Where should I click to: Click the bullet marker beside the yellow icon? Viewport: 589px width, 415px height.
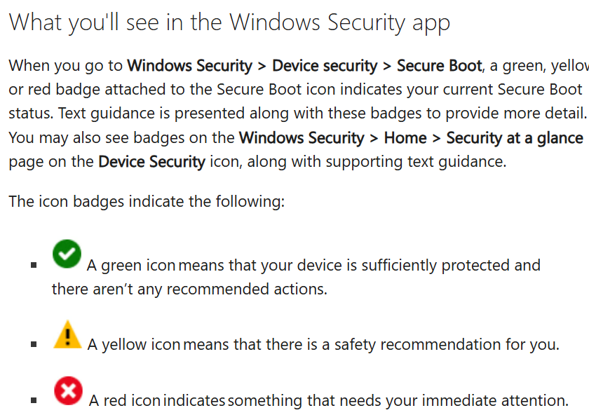coord(33,345)
